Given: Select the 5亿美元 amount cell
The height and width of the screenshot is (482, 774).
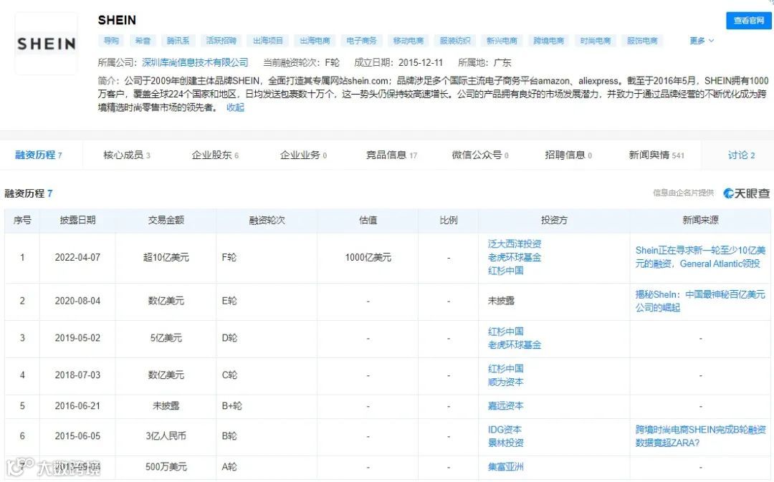Looking at the screenshot, I should (166, 338).
